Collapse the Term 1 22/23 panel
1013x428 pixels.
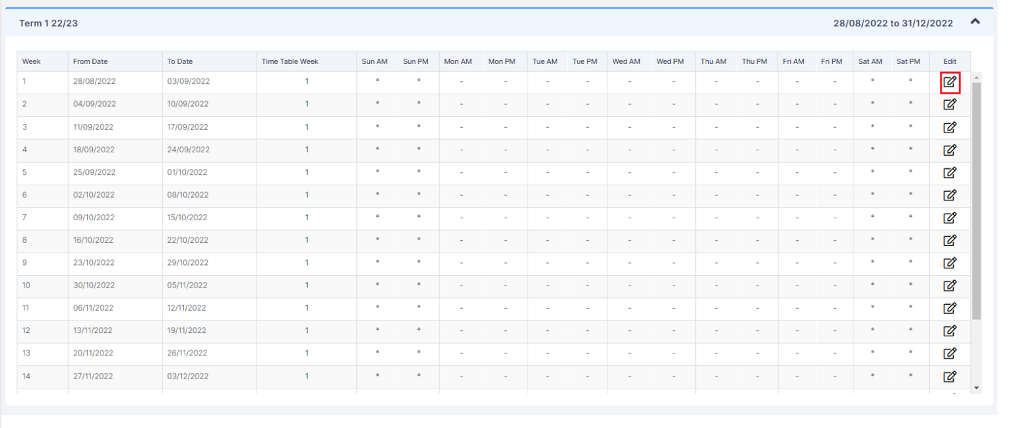(975, 21)
